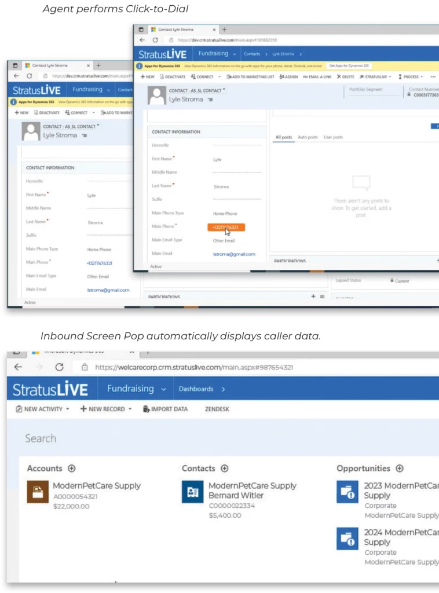Viewport: 439px width, 593px height.
Task: Click lock icon beside welcarecorp URL
Action: (x=85, y=367)
